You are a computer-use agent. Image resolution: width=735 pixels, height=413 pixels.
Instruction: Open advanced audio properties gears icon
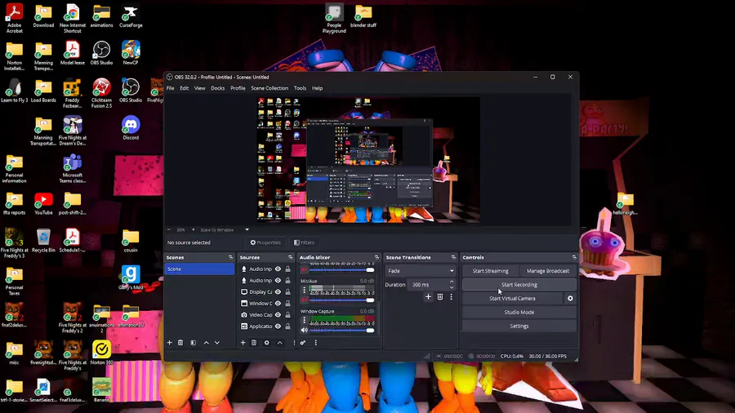point(303,343)
